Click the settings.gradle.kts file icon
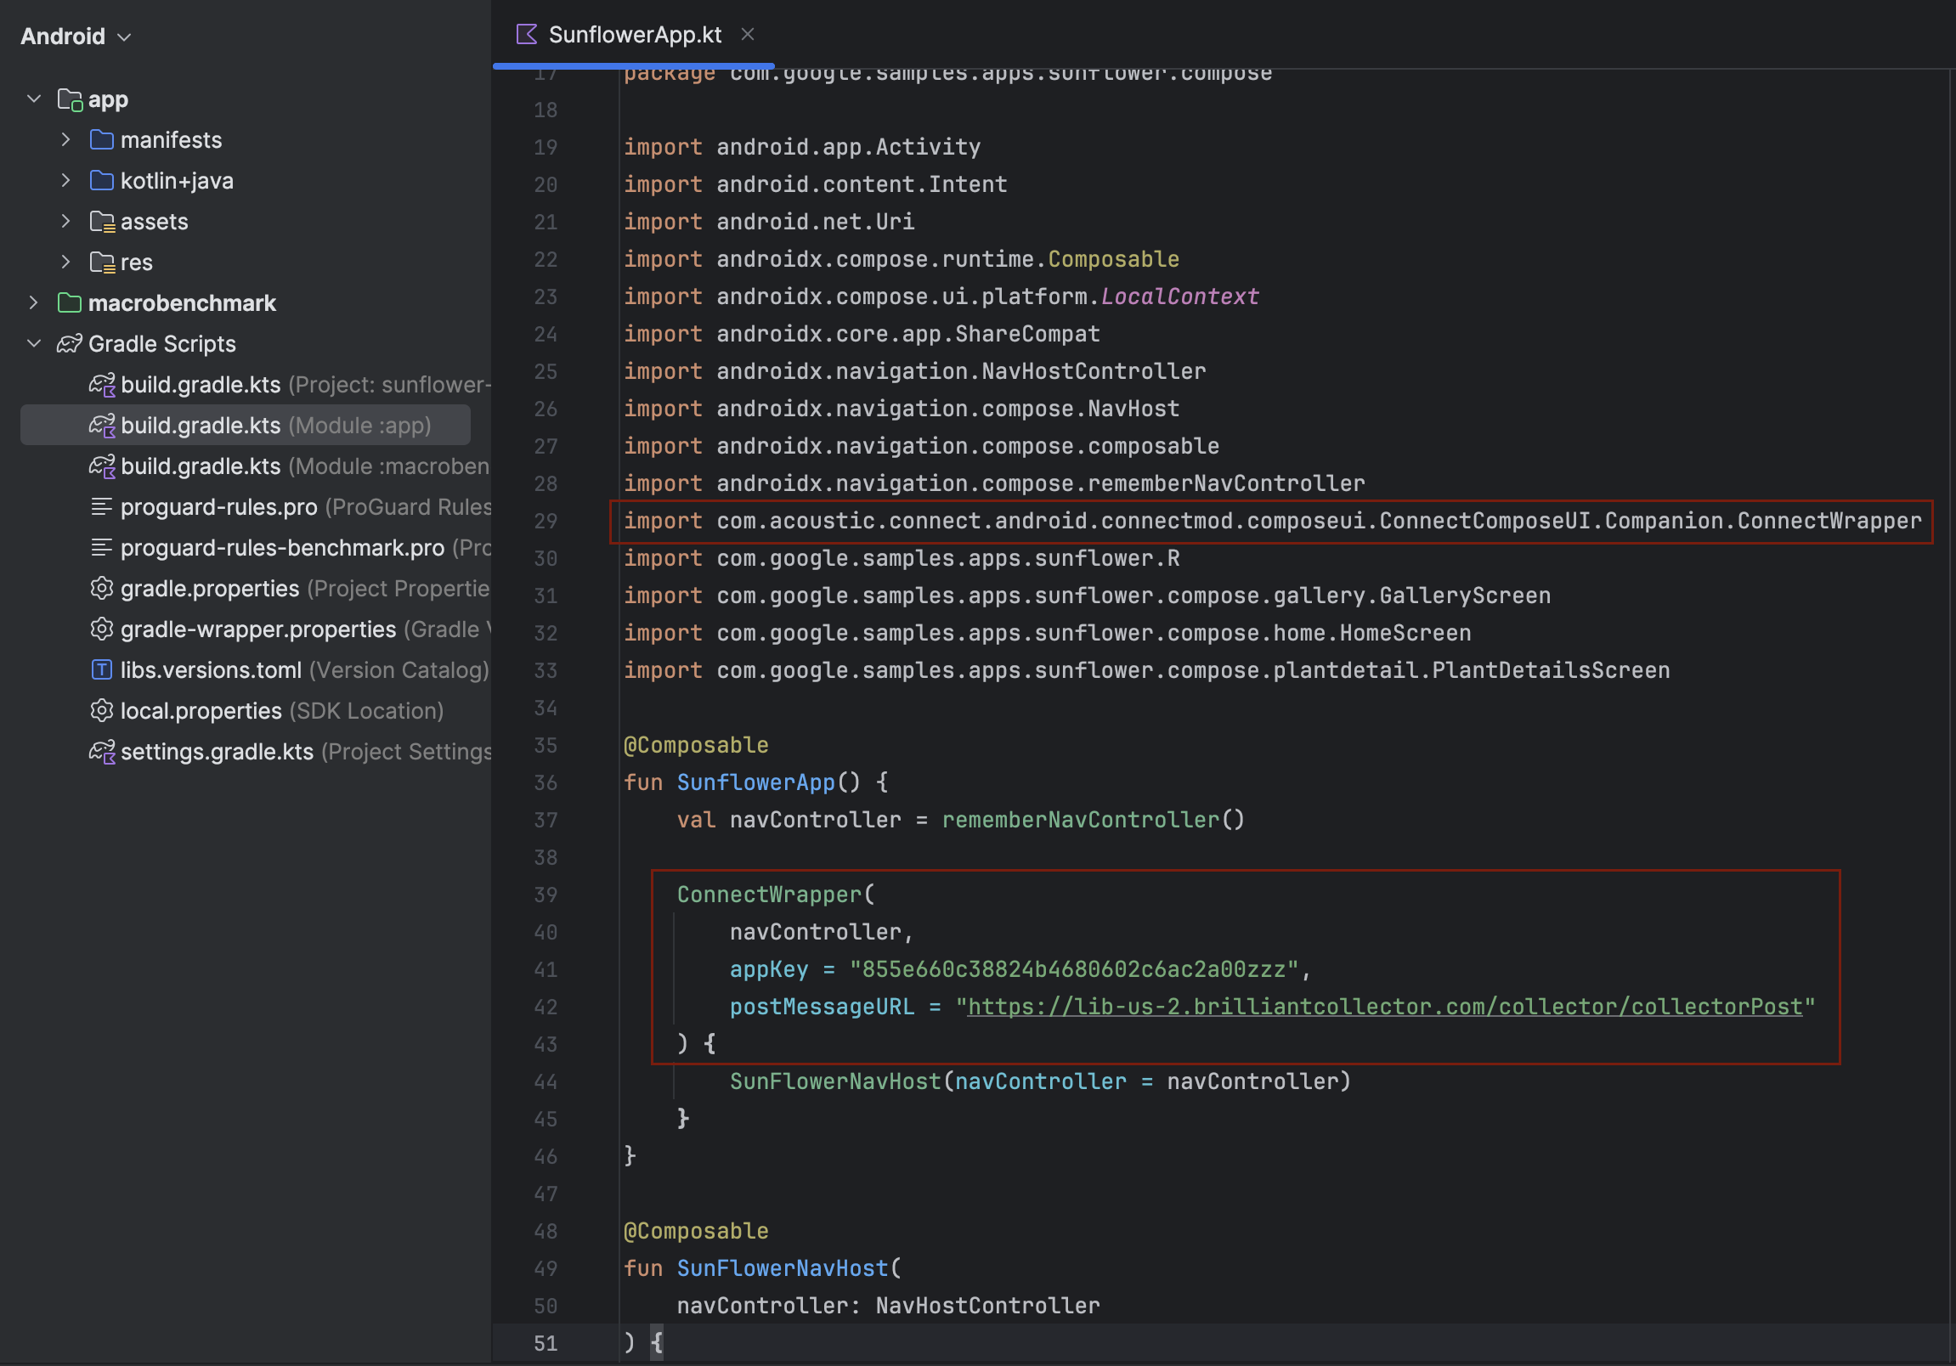The width and height of the screenshot is (1956, 1366). point(102,752)
